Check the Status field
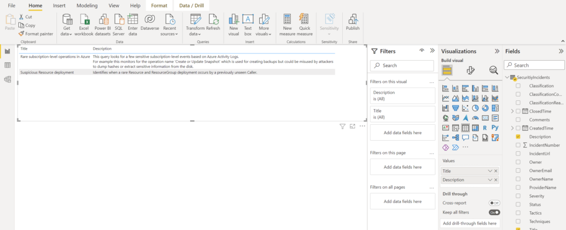 click(518, 205)
